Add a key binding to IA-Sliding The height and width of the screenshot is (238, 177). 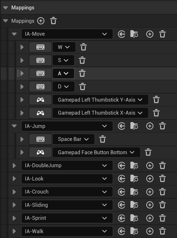[150, 205]
